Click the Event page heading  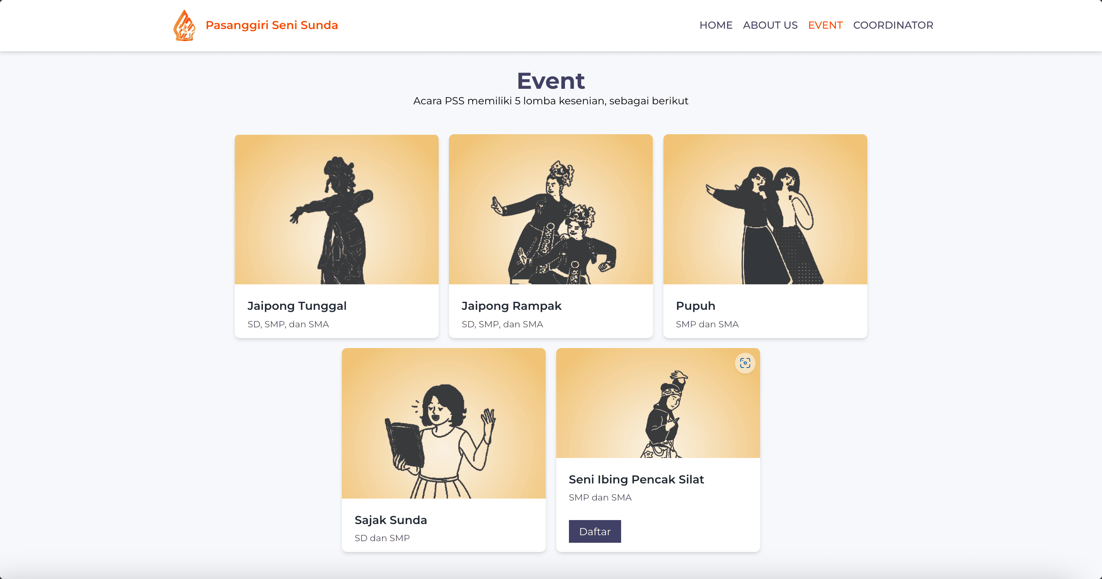coord(551,81)
